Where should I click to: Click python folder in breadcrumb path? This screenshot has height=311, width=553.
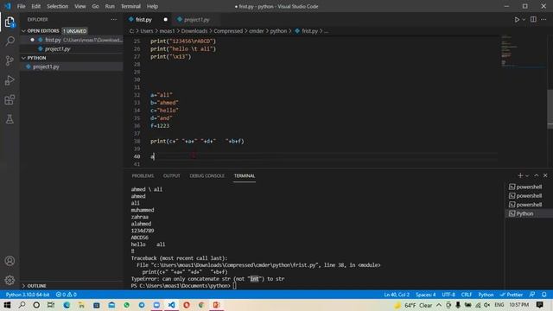[278, 31]
